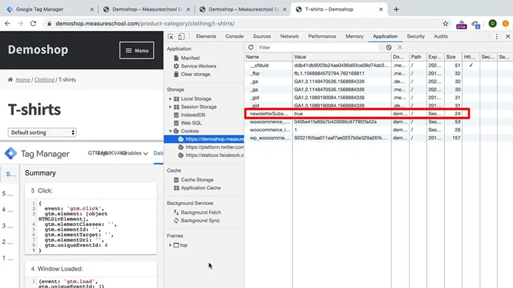Screen dimensions: 513x288
Task: Close the T-shirts – Demoshop browser tab
Action: (x=381, y=9)
